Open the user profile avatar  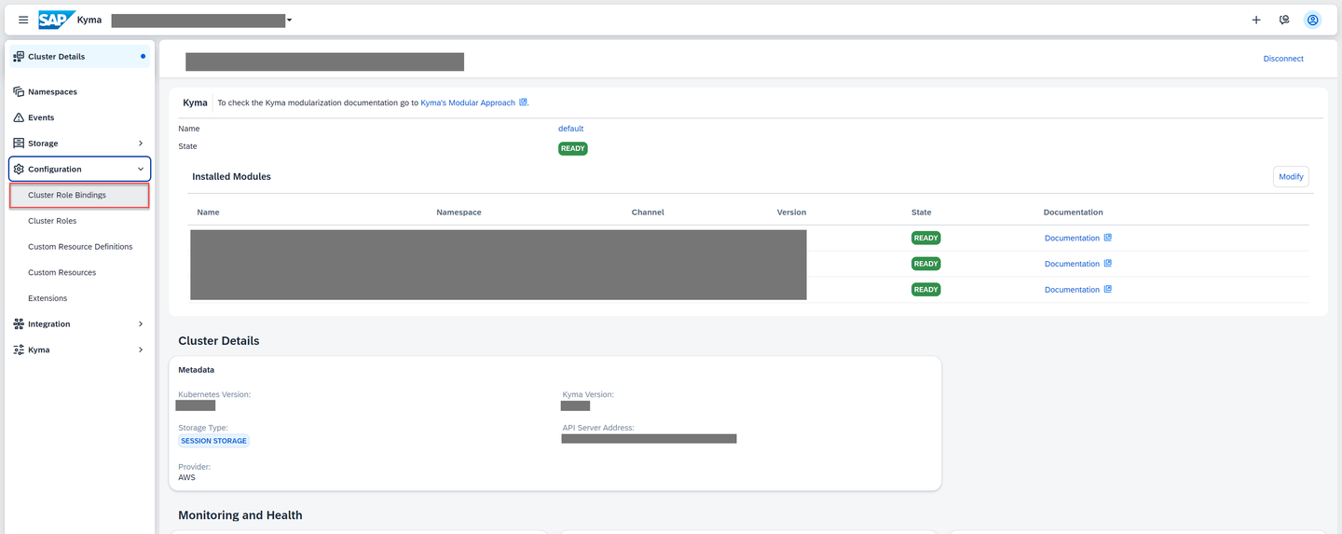[x=1312, y=20]
